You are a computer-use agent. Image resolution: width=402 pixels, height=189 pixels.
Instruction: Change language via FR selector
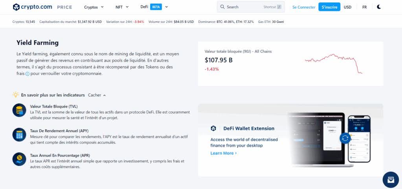tap(364, 7)
